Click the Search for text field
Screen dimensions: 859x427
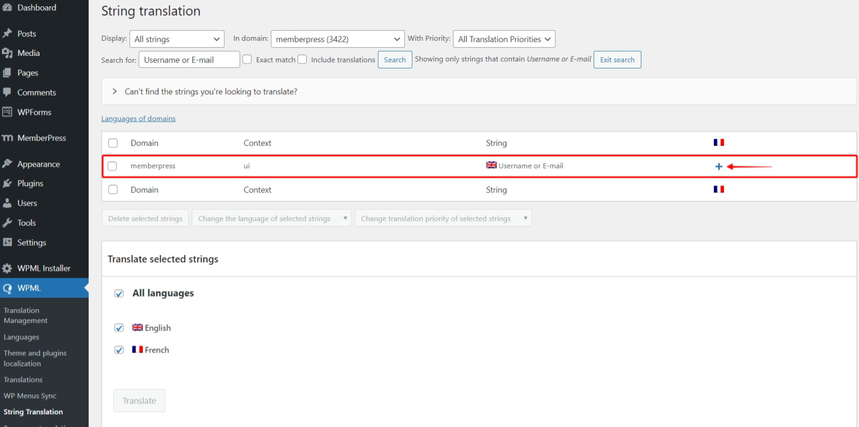pos(189,60)
